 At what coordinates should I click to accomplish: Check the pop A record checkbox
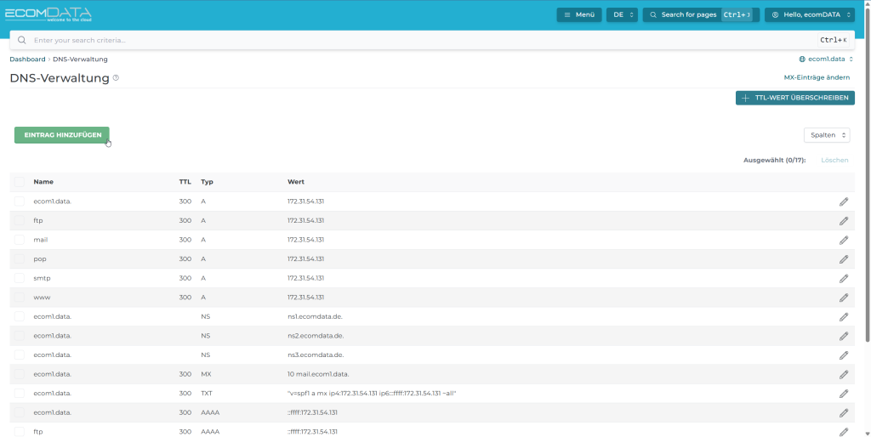click(x=20, y=258)
